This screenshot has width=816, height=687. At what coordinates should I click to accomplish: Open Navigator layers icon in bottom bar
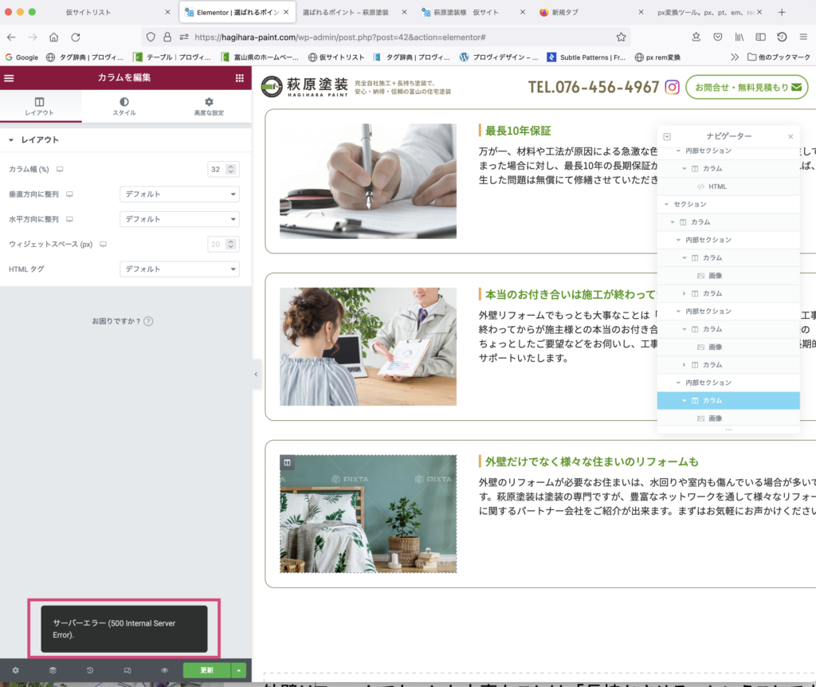[x=53, y=670]
